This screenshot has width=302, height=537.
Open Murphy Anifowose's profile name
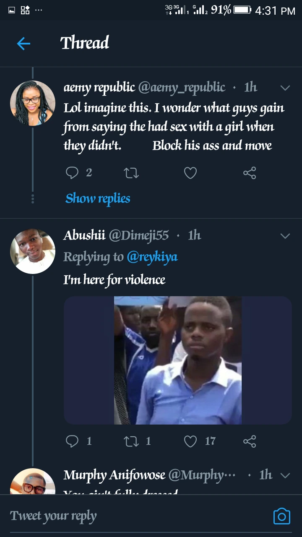(x=114, y=475)
